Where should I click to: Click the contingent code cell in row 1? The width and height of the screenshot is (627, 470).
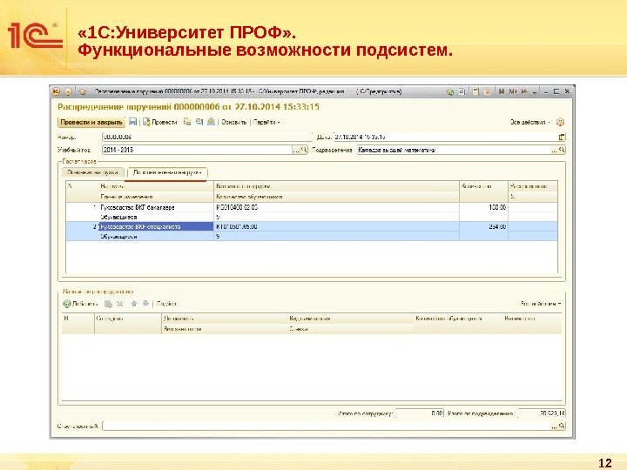[x=336, y=207]
